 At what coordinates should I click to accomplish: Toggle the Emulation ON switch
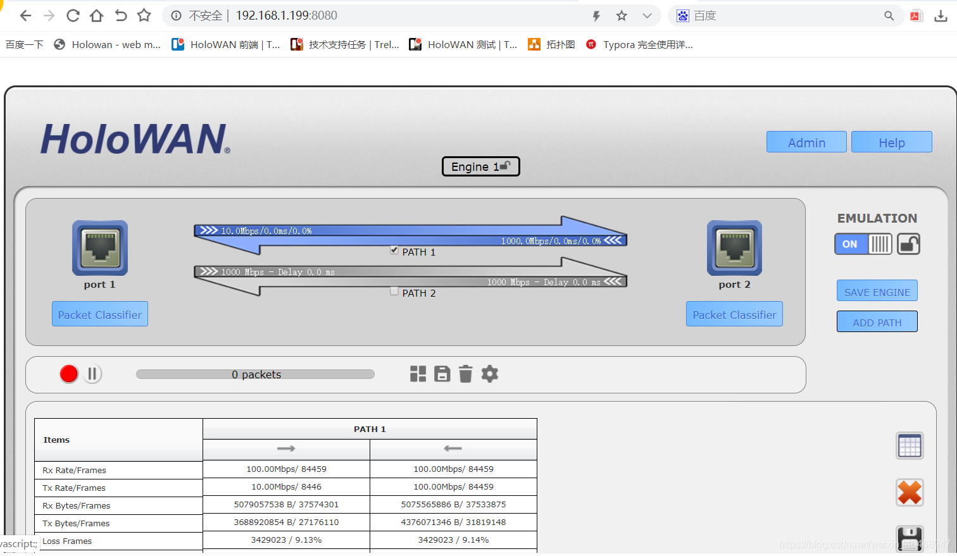tap(863, 244)
